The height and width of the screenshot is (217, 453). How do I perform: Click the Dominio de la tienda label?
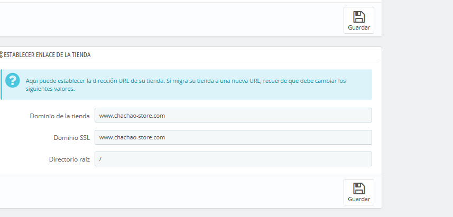[x=60, y=116]
